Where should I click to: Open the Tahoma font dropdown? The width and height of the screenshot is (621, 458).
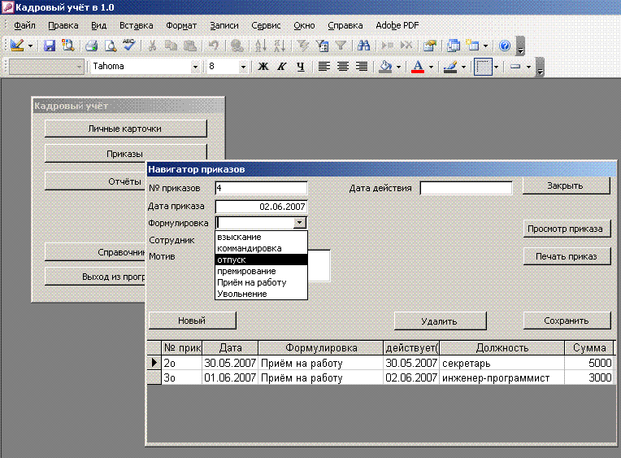point(195,67)
